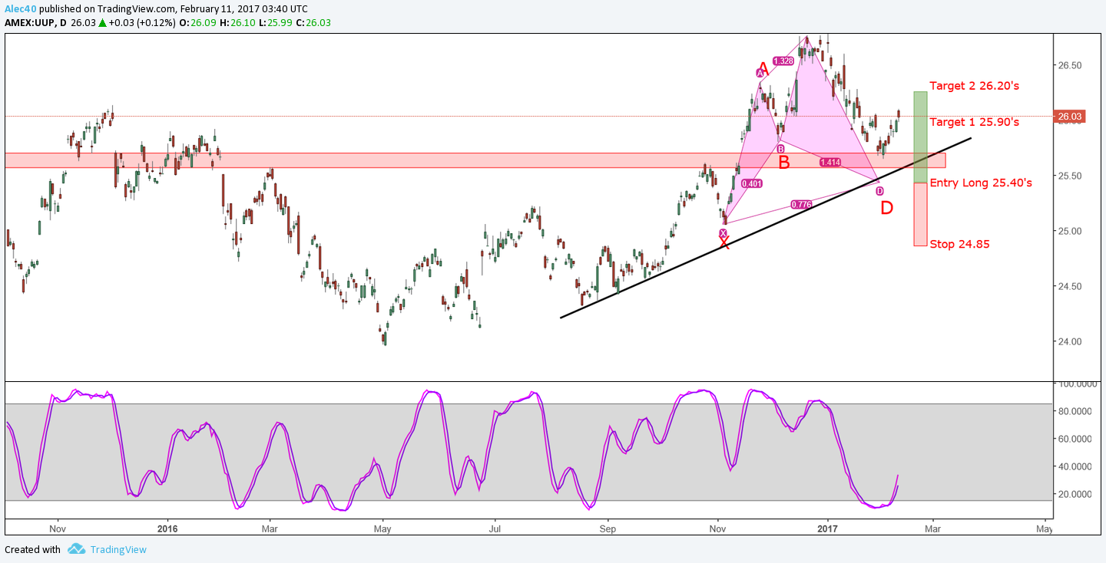1106x563 pixels.
Task: Click the TradingView cloud logo icon
Action: coord(76,549)
